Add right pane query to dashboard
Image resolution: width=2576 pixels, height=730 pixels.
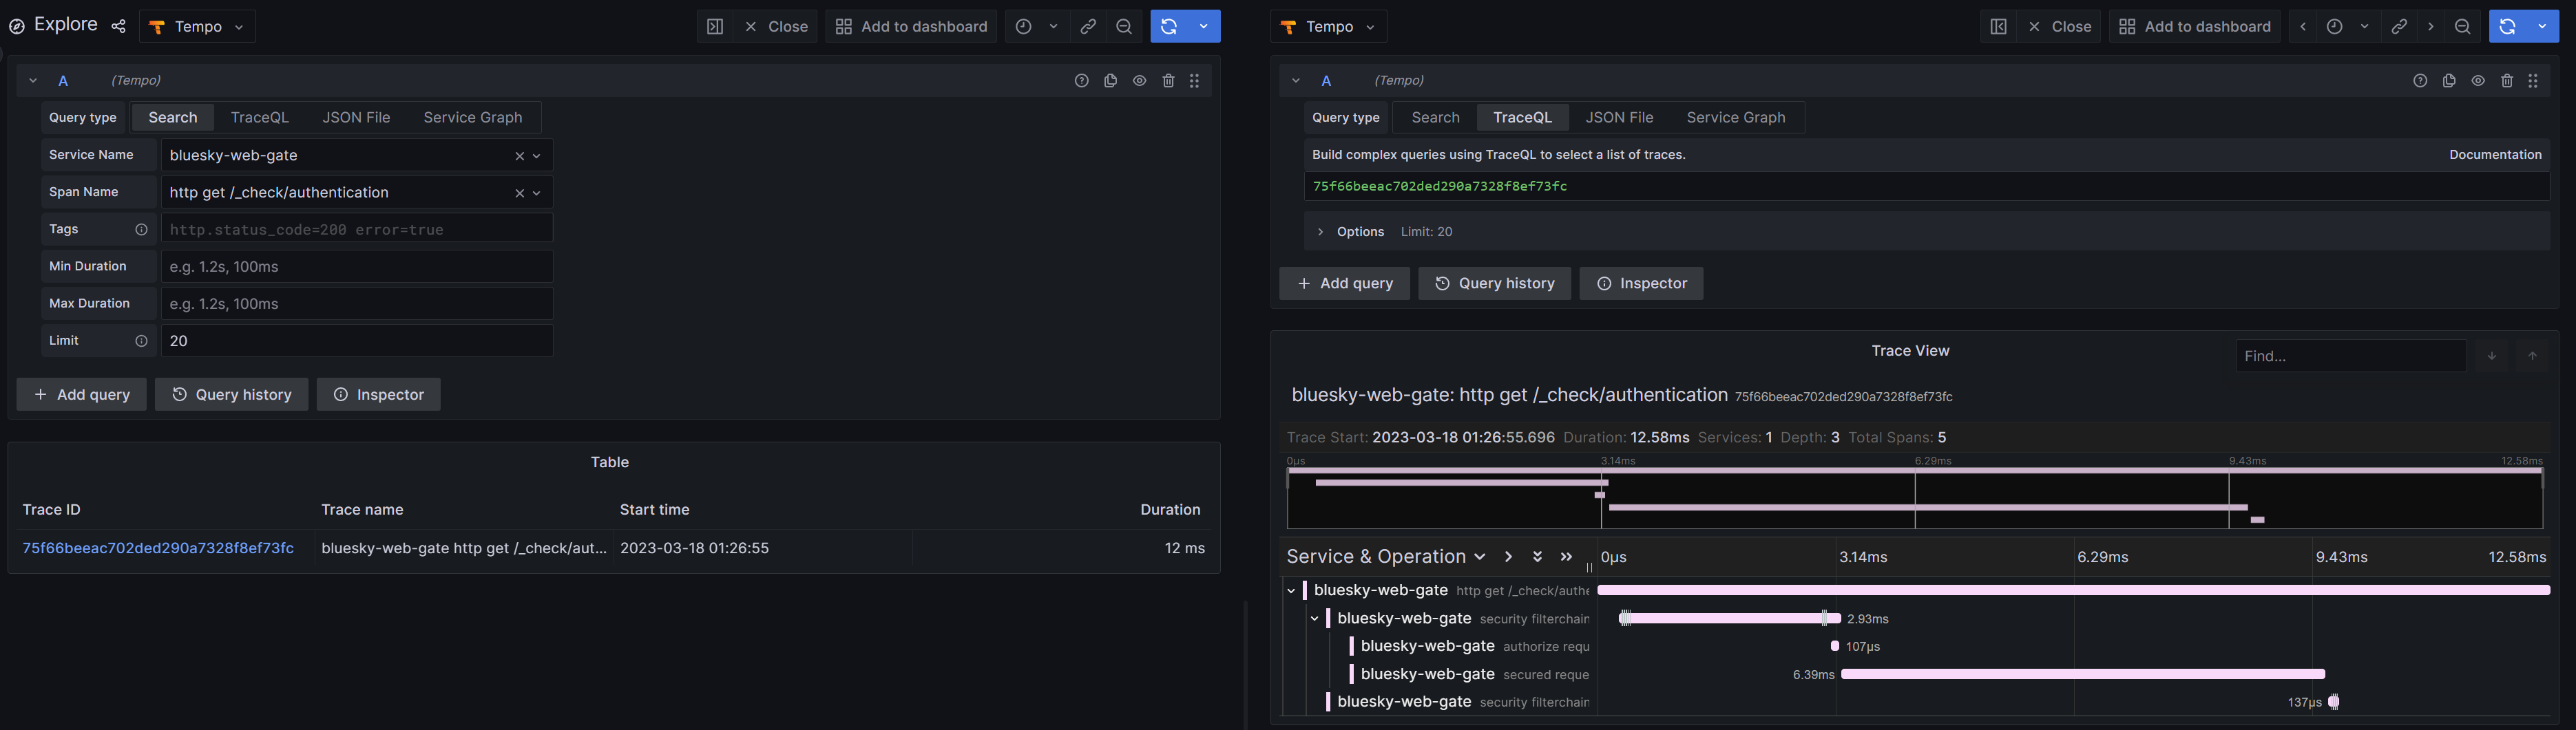[x=2194, y=27]
